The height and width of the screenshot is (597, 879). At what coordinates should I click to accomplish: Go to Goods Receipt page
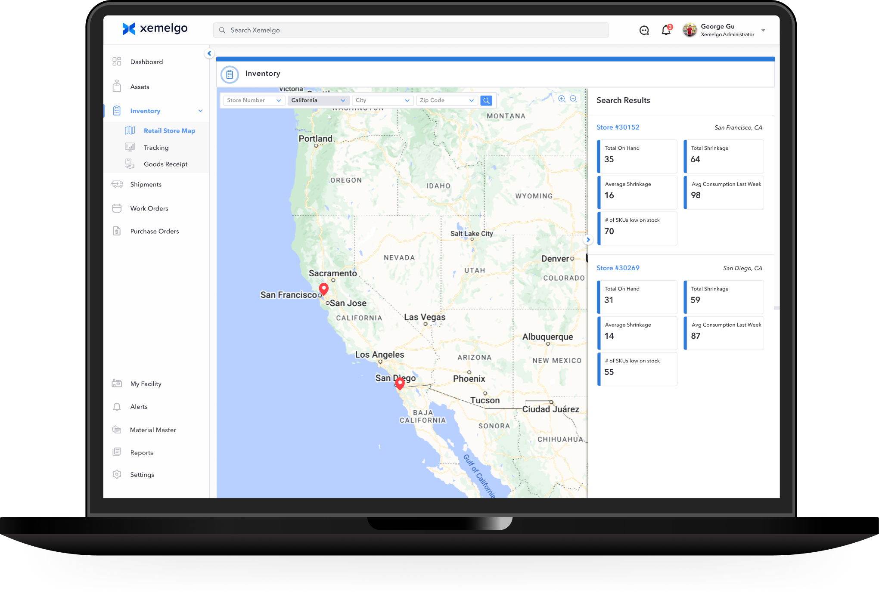(165, 164)
